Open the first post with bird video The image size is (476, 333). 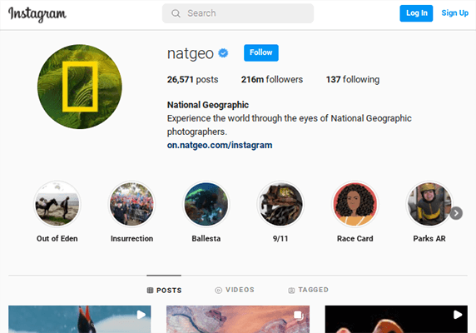(80, 319)
